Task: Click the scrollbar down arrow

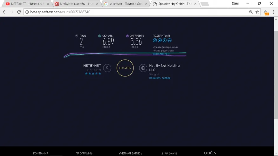Action: point(276,153)
